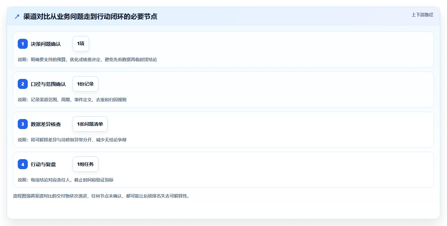Viewport: 447px width, 226px height.
Task: Click the '上下游路径' label
Action: [x=422, y=15]
